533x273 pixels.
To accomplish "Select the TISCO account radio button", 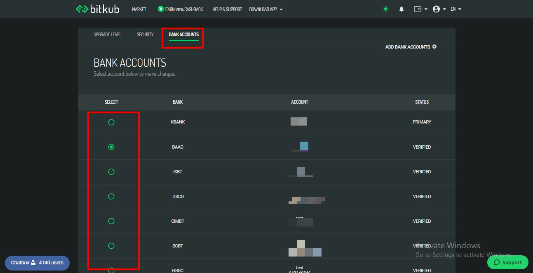I will 111,196.
